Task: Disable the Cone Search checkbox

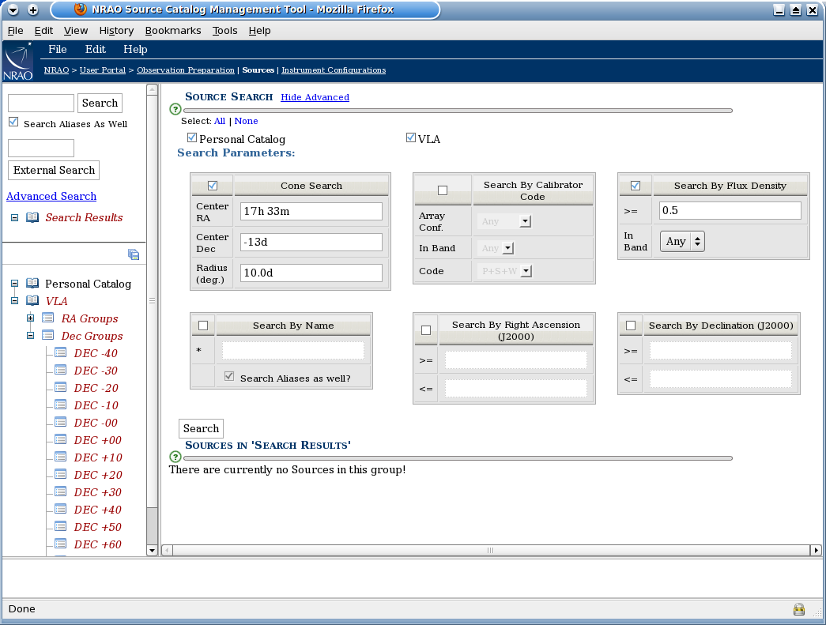Action: coord(212,185)
